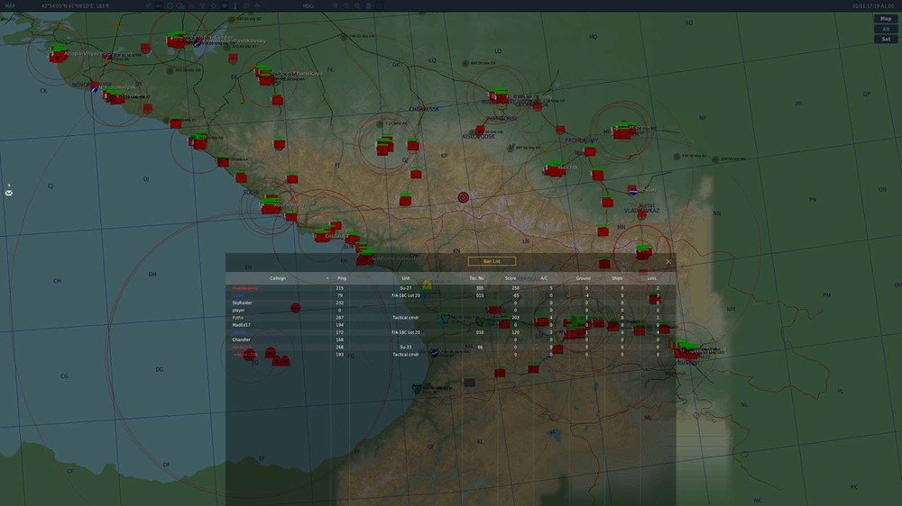Select player Chandler in the list
902x506 pixels.
point(242,339)
